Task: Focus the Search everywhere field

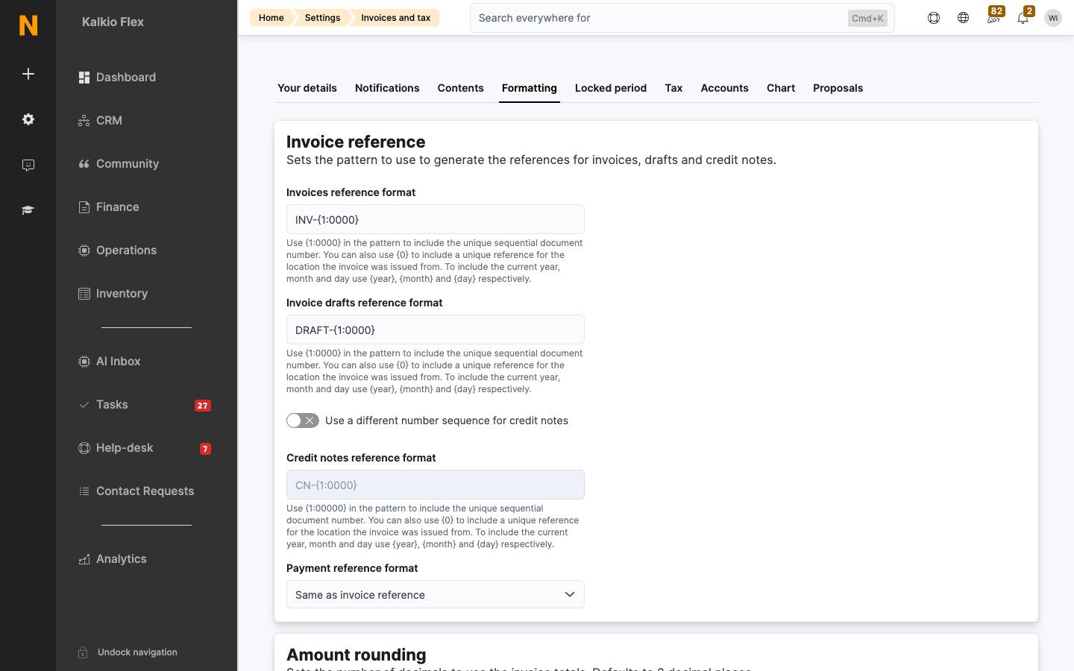Action: (682, 18)
